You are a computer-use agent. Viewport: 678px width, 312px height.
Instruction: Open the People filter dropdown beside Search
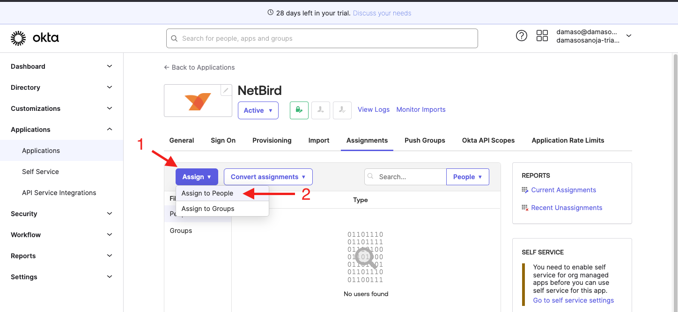[x=467, y=177]
